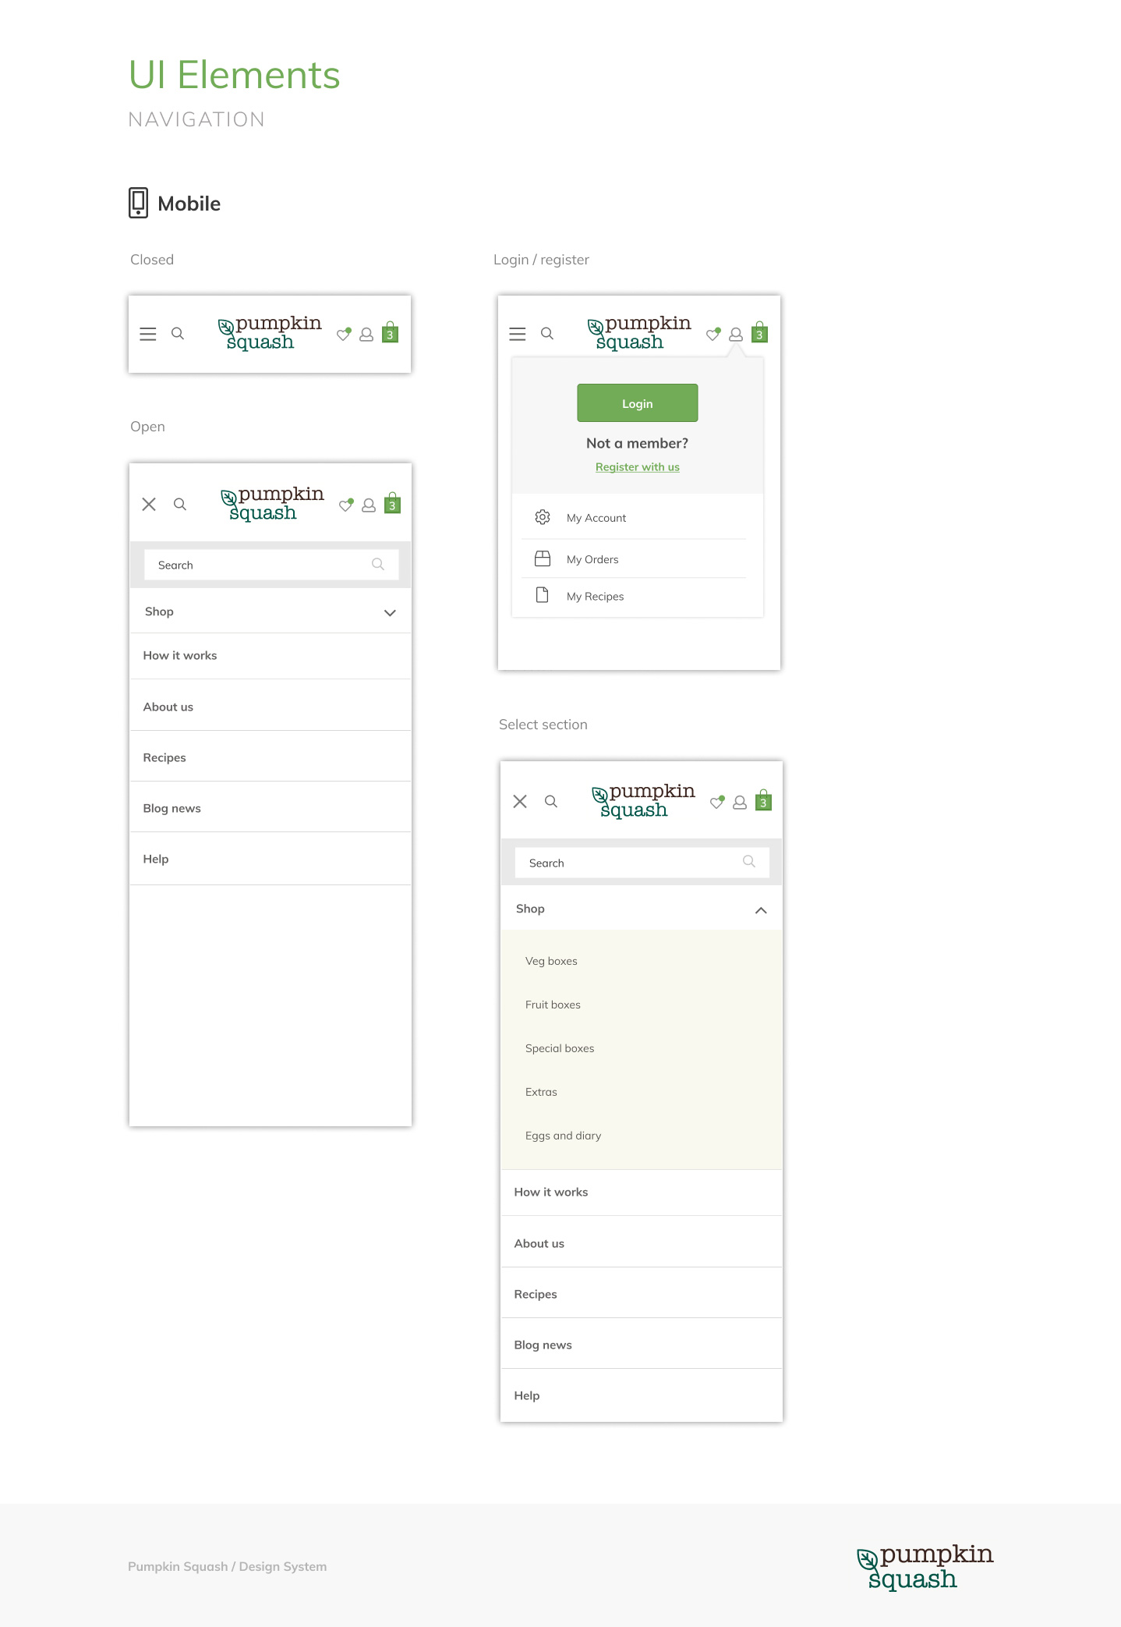Select Recipes in Open mockup
Viewport: 1121px width, 1627px height.
(x=271, y=757)
